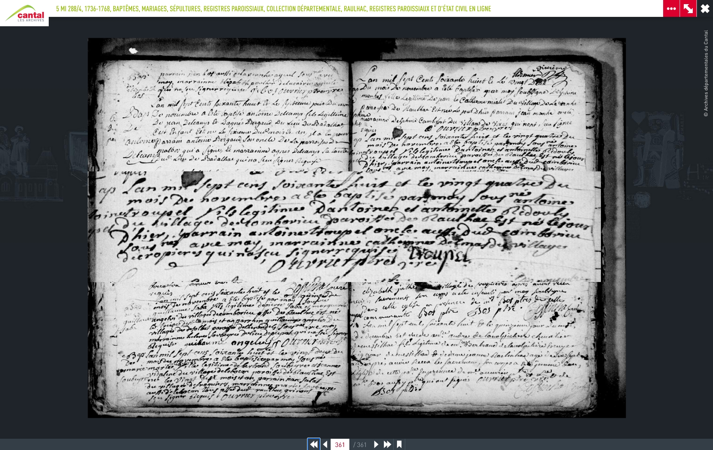This screenshot has height=450, width=713.
Task: Click the Cantal Les Archives logo
Action: click(24, 13)
